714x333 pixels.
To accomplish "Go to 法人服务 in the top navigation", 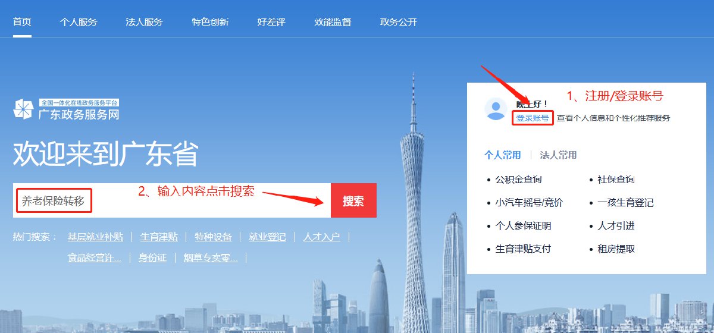I will (144, 22).
